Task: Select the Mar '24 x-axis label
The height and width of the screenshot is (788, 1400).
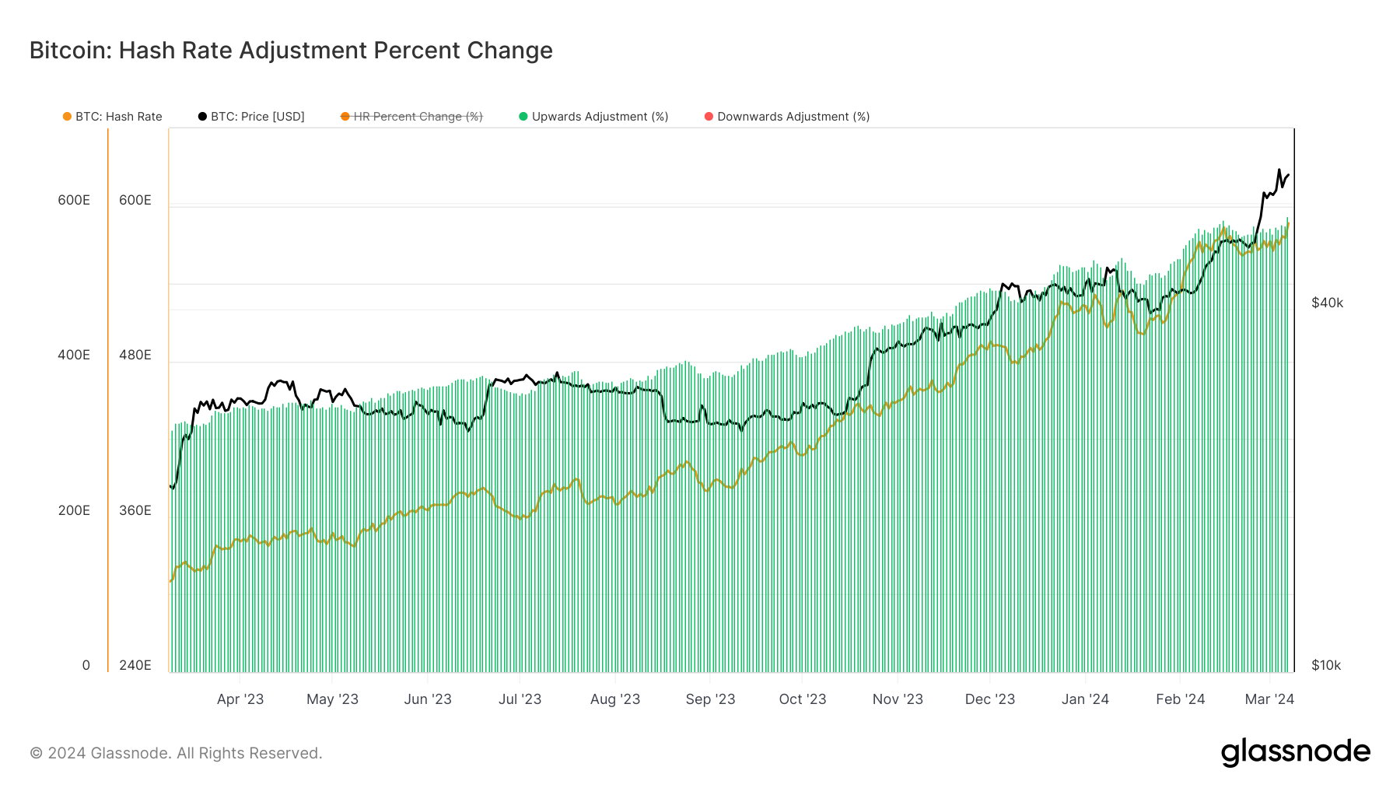Action: coord(1269,699)
